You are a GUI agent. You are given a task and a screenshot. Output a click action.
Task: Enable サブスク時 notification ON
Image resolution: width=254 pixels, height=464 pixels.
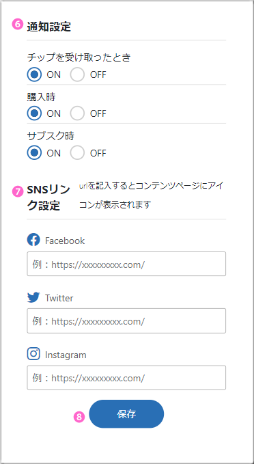tap(34, 153)
